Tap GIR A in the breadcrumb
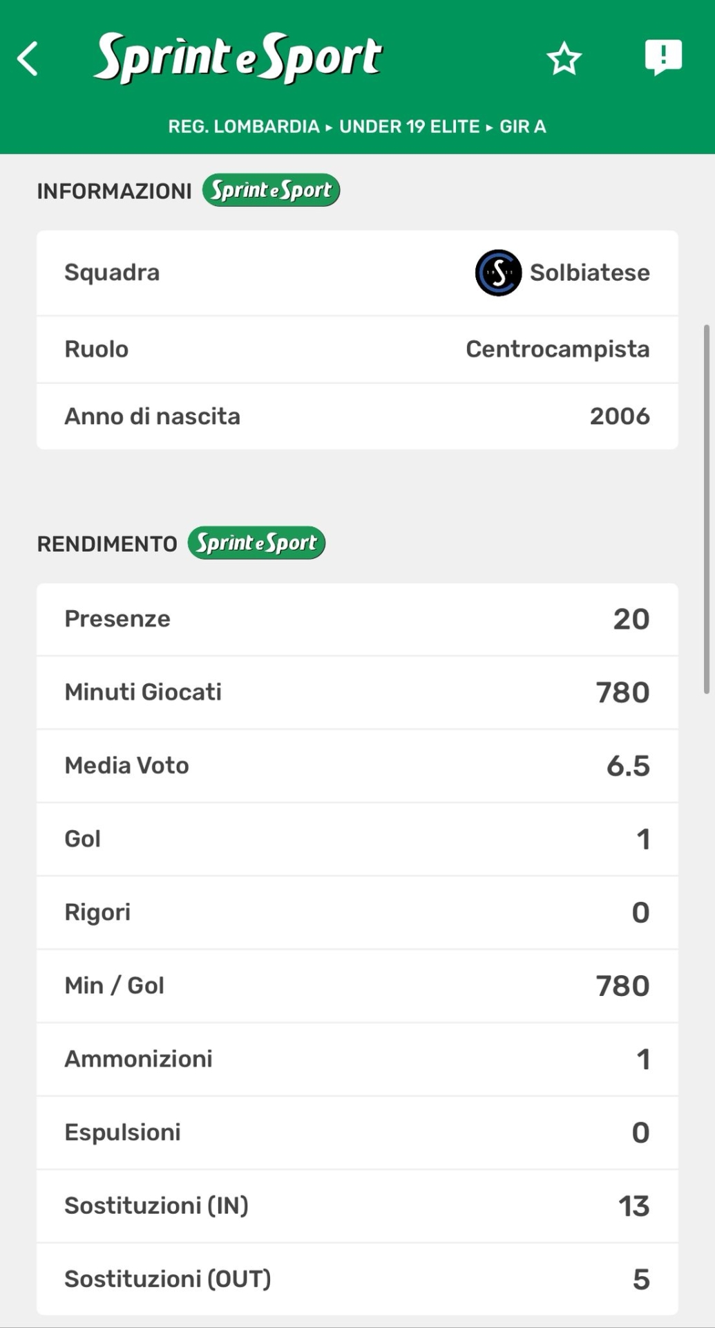This screenshot has height=1328, width=715. pos(523,127)
